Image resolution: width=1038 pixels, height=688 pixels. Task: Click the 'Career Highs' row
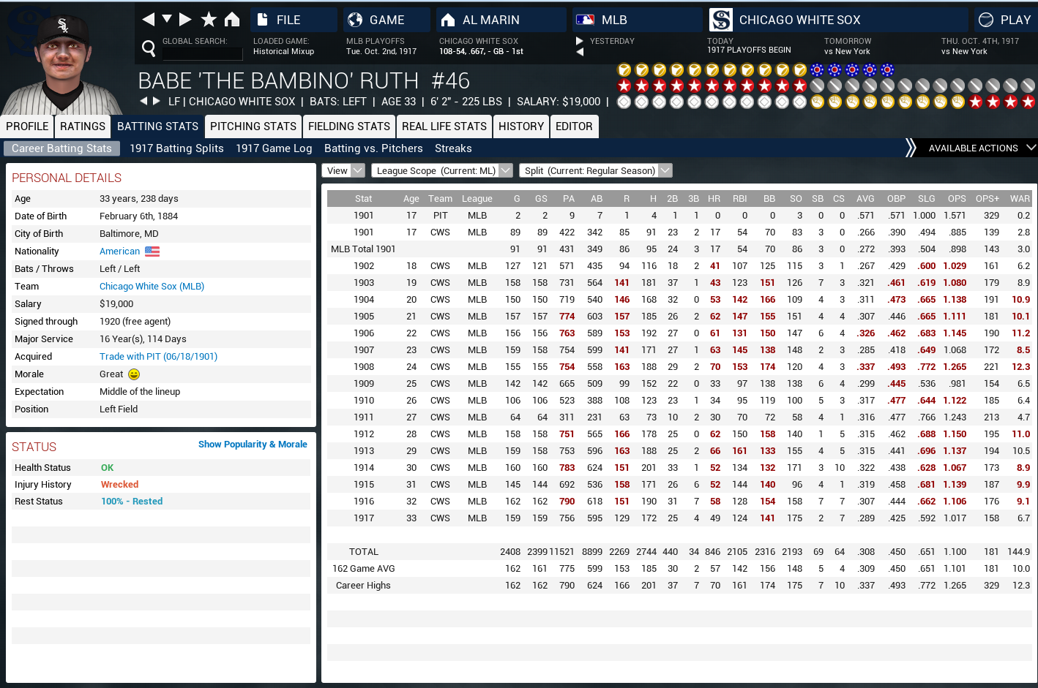coord(679,586)
